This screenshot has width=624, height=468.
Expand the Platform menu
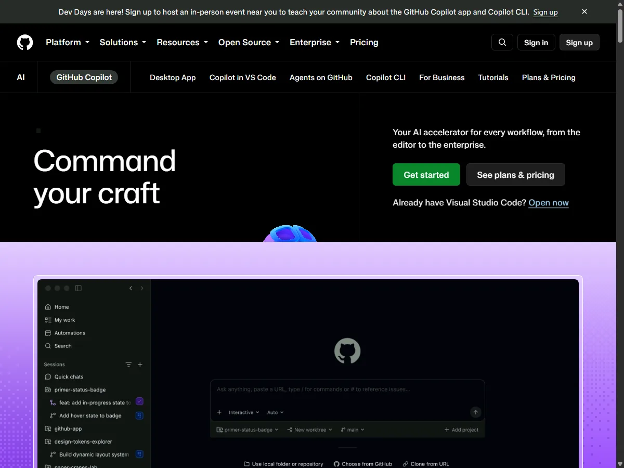(x=68, y=42)
